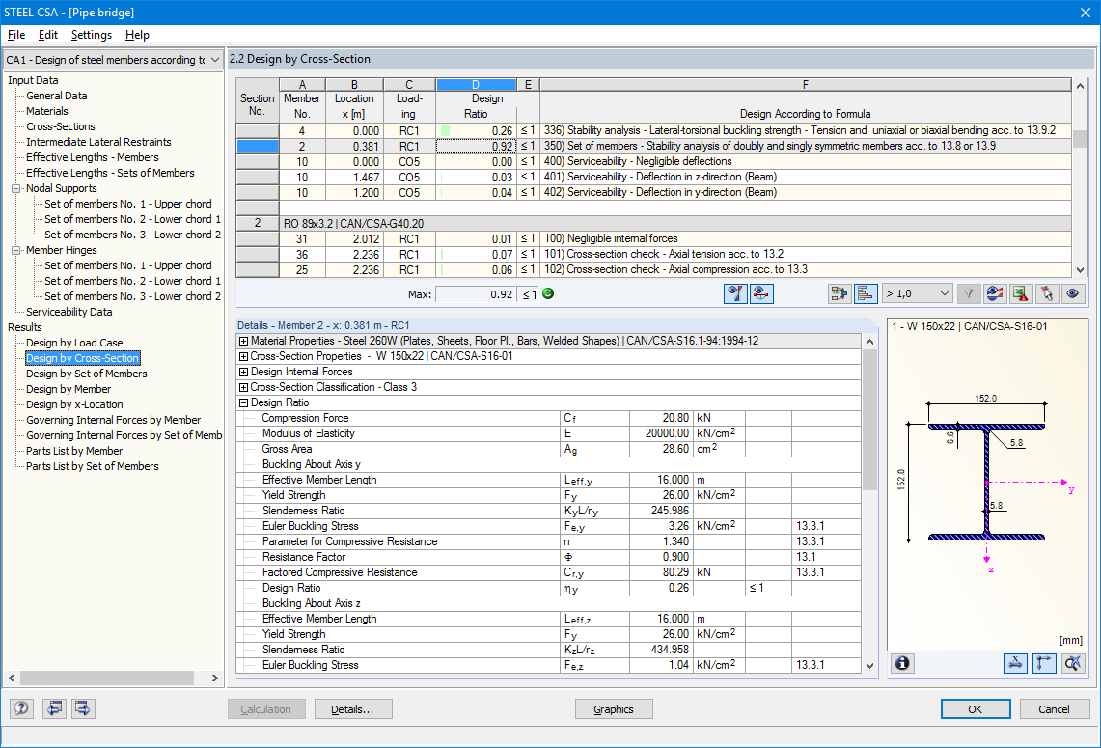1101x748 pixels.
Task: Click the zoom reset icon in cross-section panel
Action: (x=1073, y=663)
